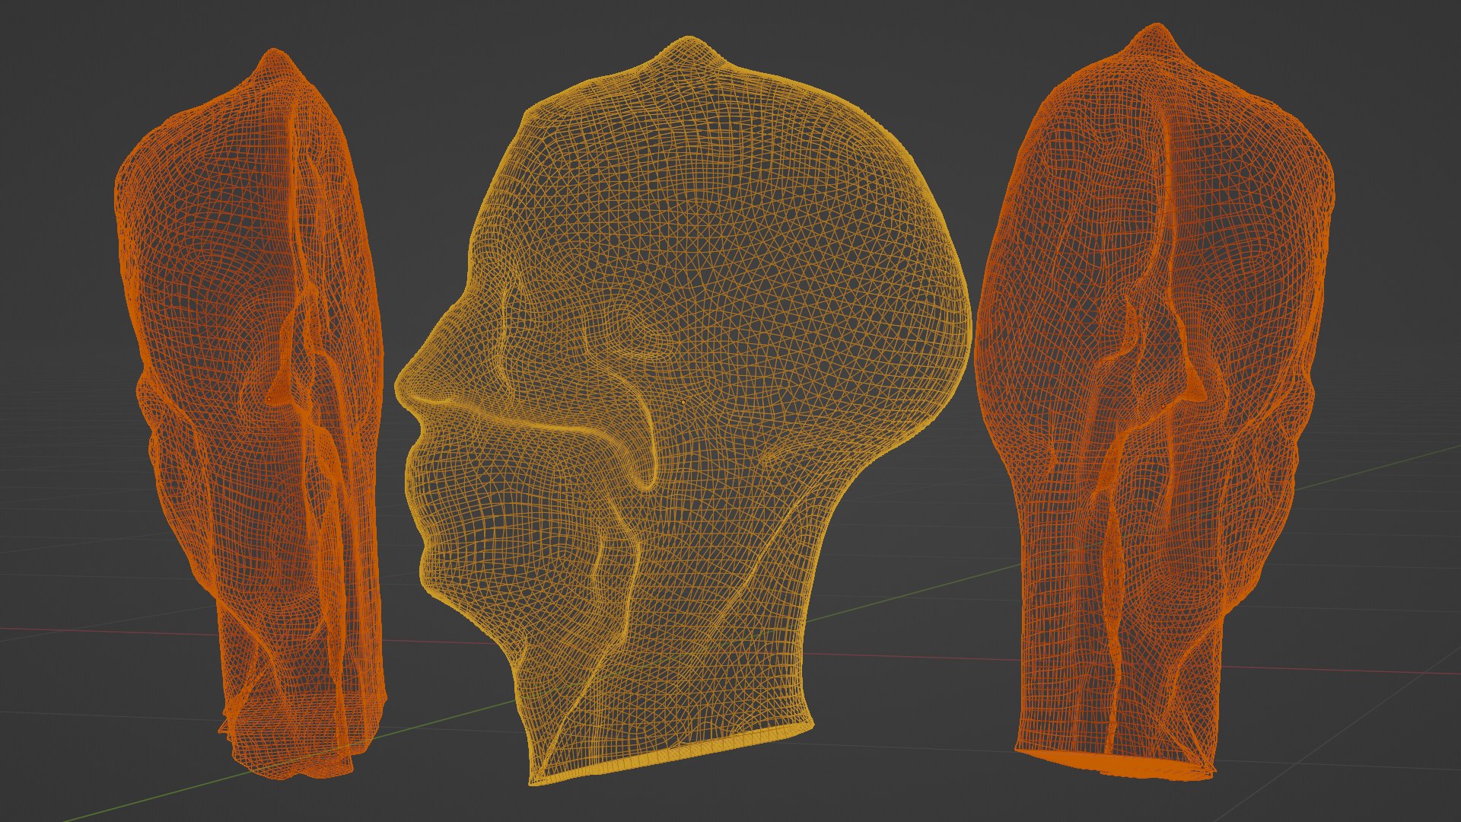Select the yellow side-profile head wireframe
This screenshot has width=1461, height=822.
tap(685, 411)
